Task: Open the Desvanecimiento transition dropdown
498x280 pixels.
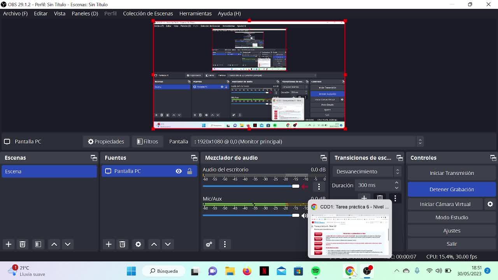Action: tap(366, 171)
